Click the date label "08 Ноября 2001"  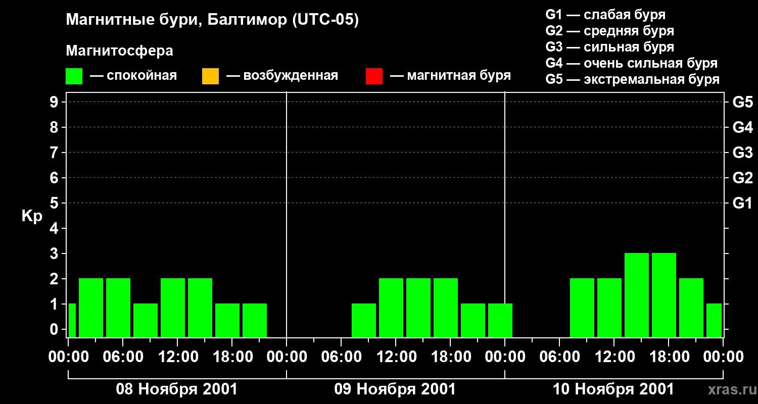click(x=177, y=389)
